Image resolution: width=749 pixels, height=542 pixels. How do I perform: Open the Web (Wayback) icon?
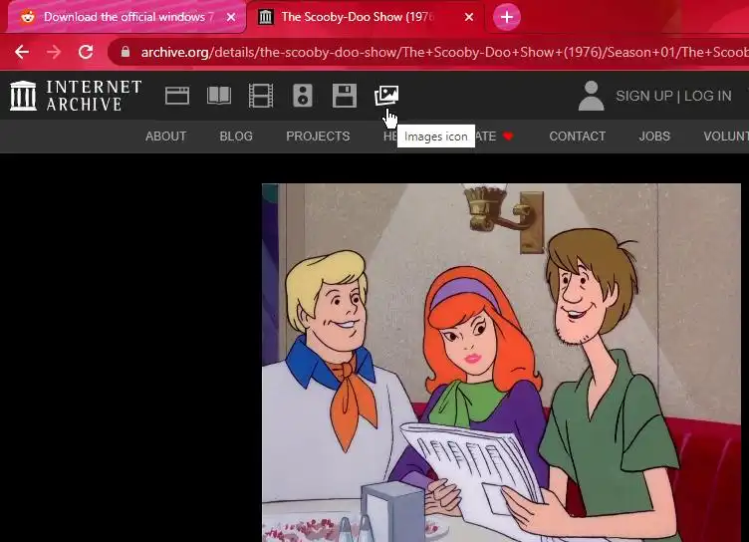point(177,96)
